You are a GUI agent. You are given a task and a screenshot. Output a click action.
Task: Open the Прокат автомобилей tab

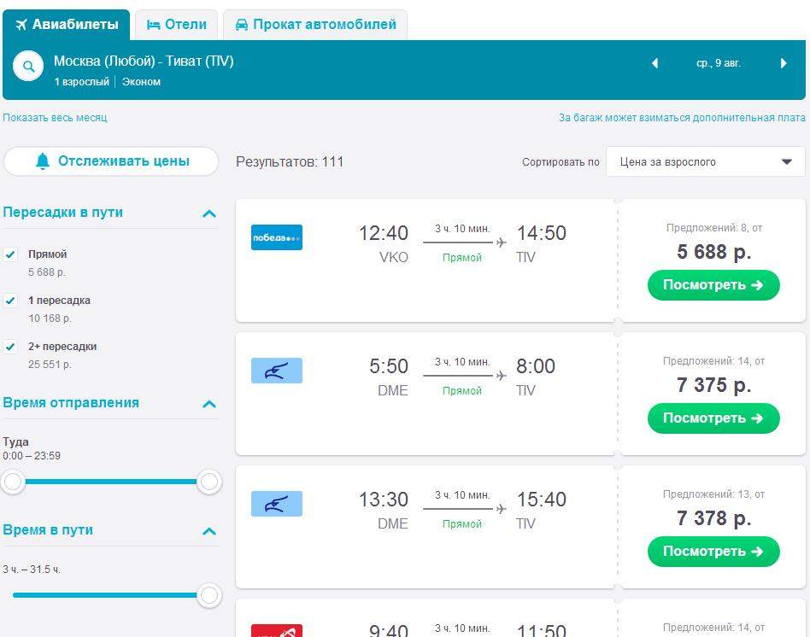(314, 25)
